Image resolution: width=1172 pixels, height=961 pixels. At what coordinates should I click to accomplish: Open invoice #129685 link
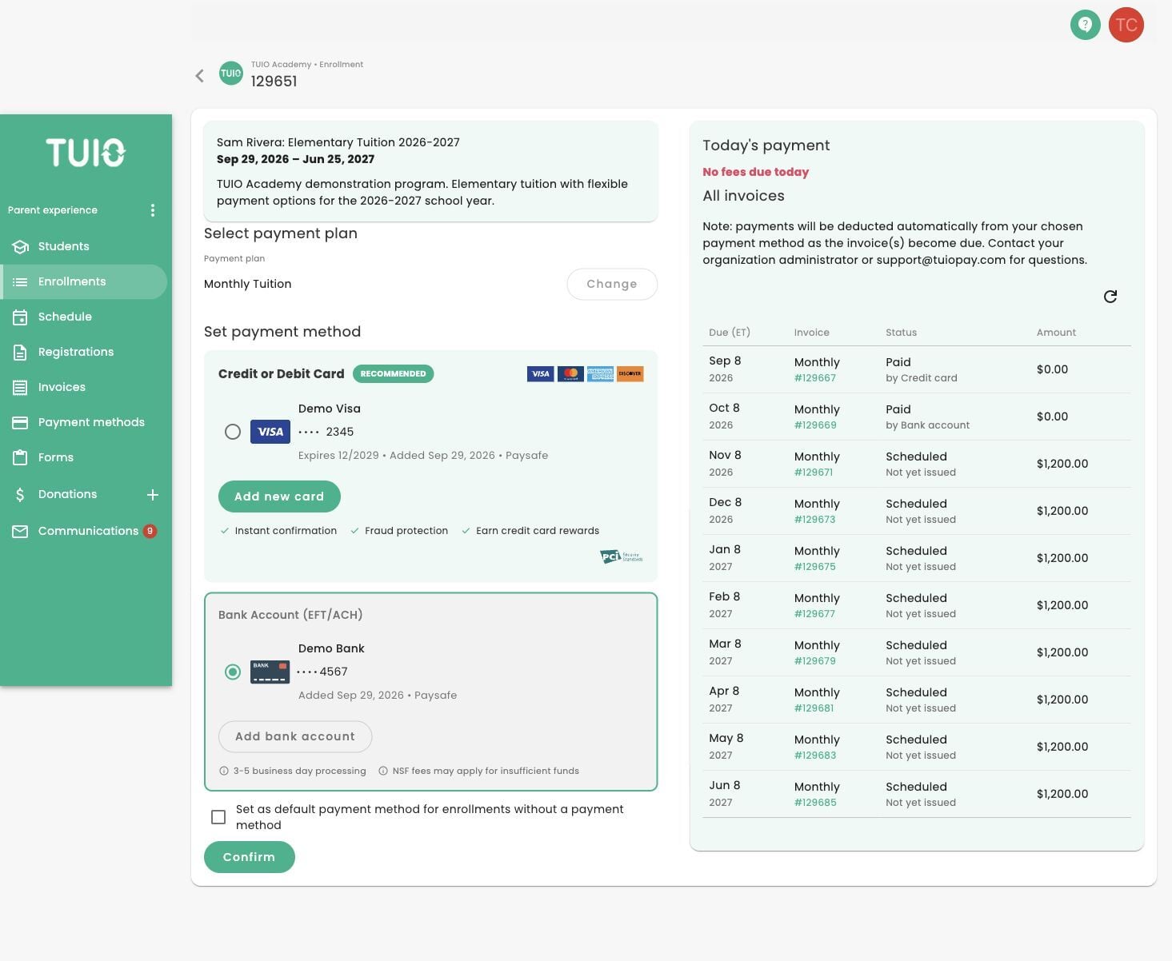pos(815,803)
